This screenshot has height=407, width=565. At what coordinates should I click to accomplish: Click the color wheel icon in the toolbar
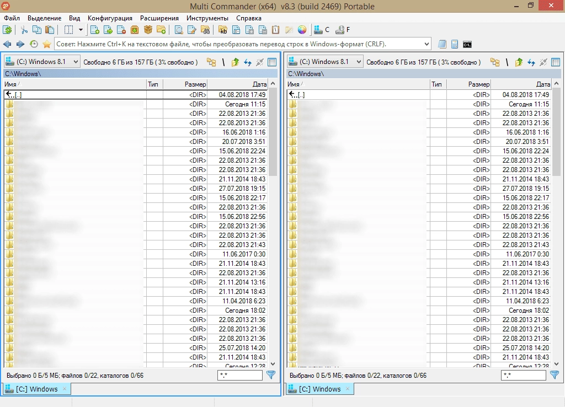pyautogui.click(x=302, y=30)
